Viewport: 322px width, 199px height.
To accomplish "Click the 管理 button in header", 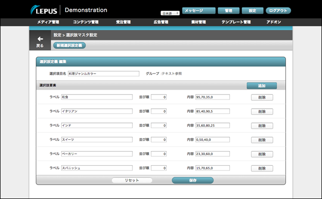I will [x=228, y=11].
